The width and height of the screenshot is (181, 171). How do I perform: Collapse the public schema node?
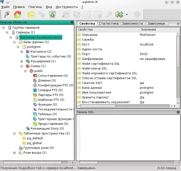coord(25,71)
